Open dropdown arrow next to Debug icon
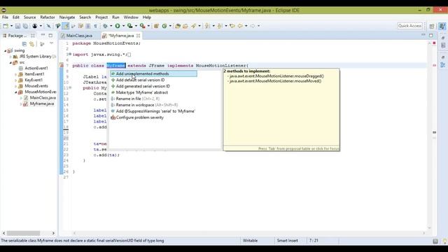 tap(111, 26)
